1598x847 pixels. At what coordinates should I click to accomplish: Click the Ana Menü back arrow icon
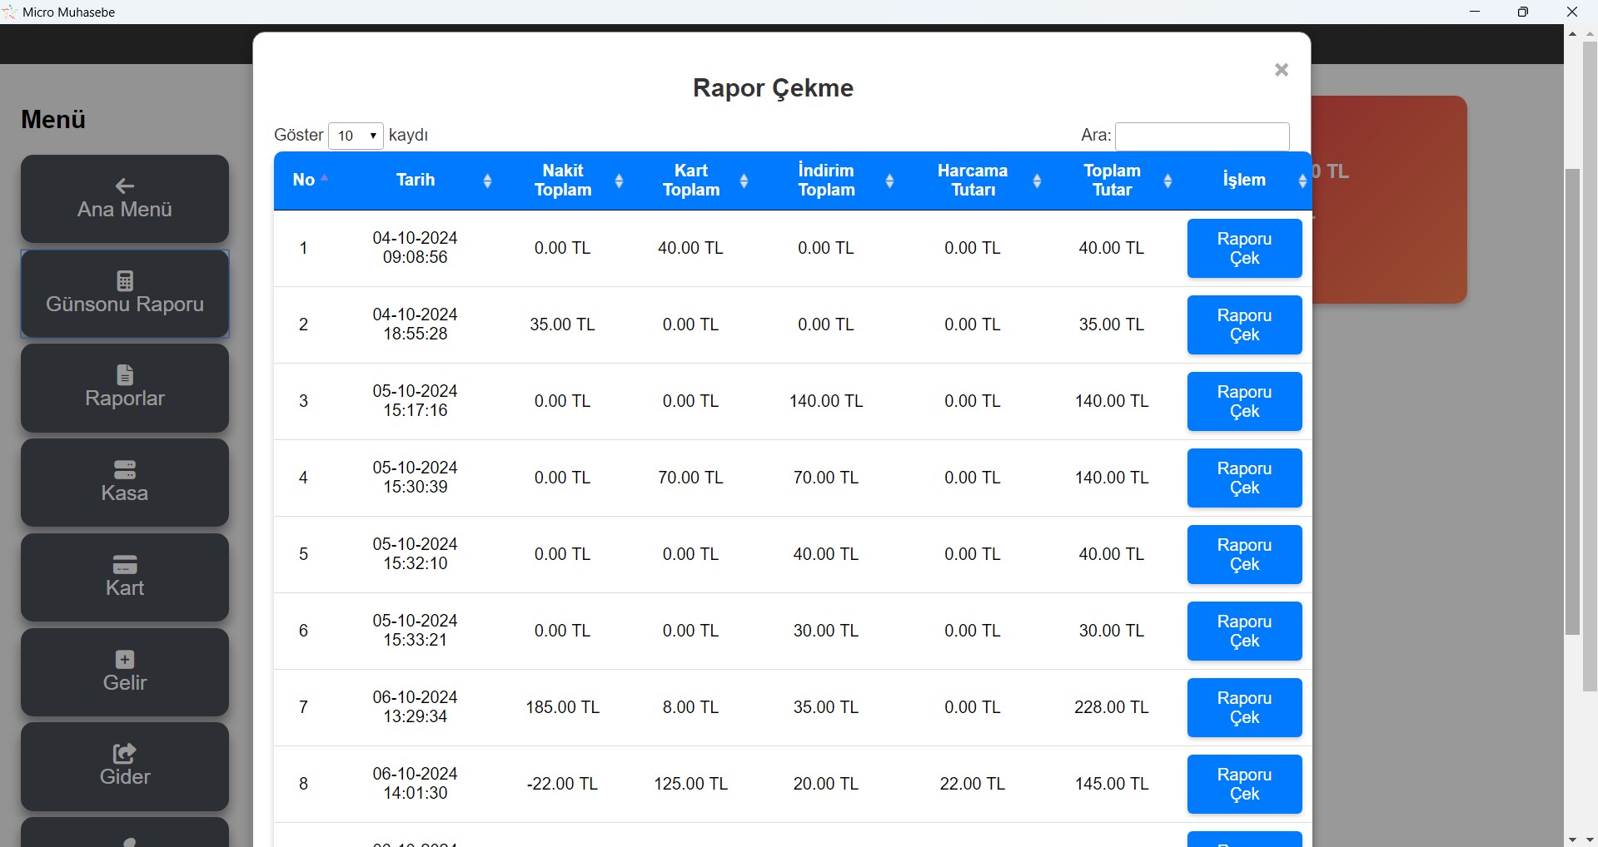click(x=125, y=186)
